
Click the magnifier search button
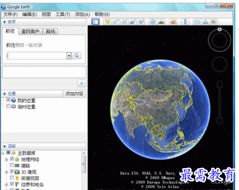[76, 56]
